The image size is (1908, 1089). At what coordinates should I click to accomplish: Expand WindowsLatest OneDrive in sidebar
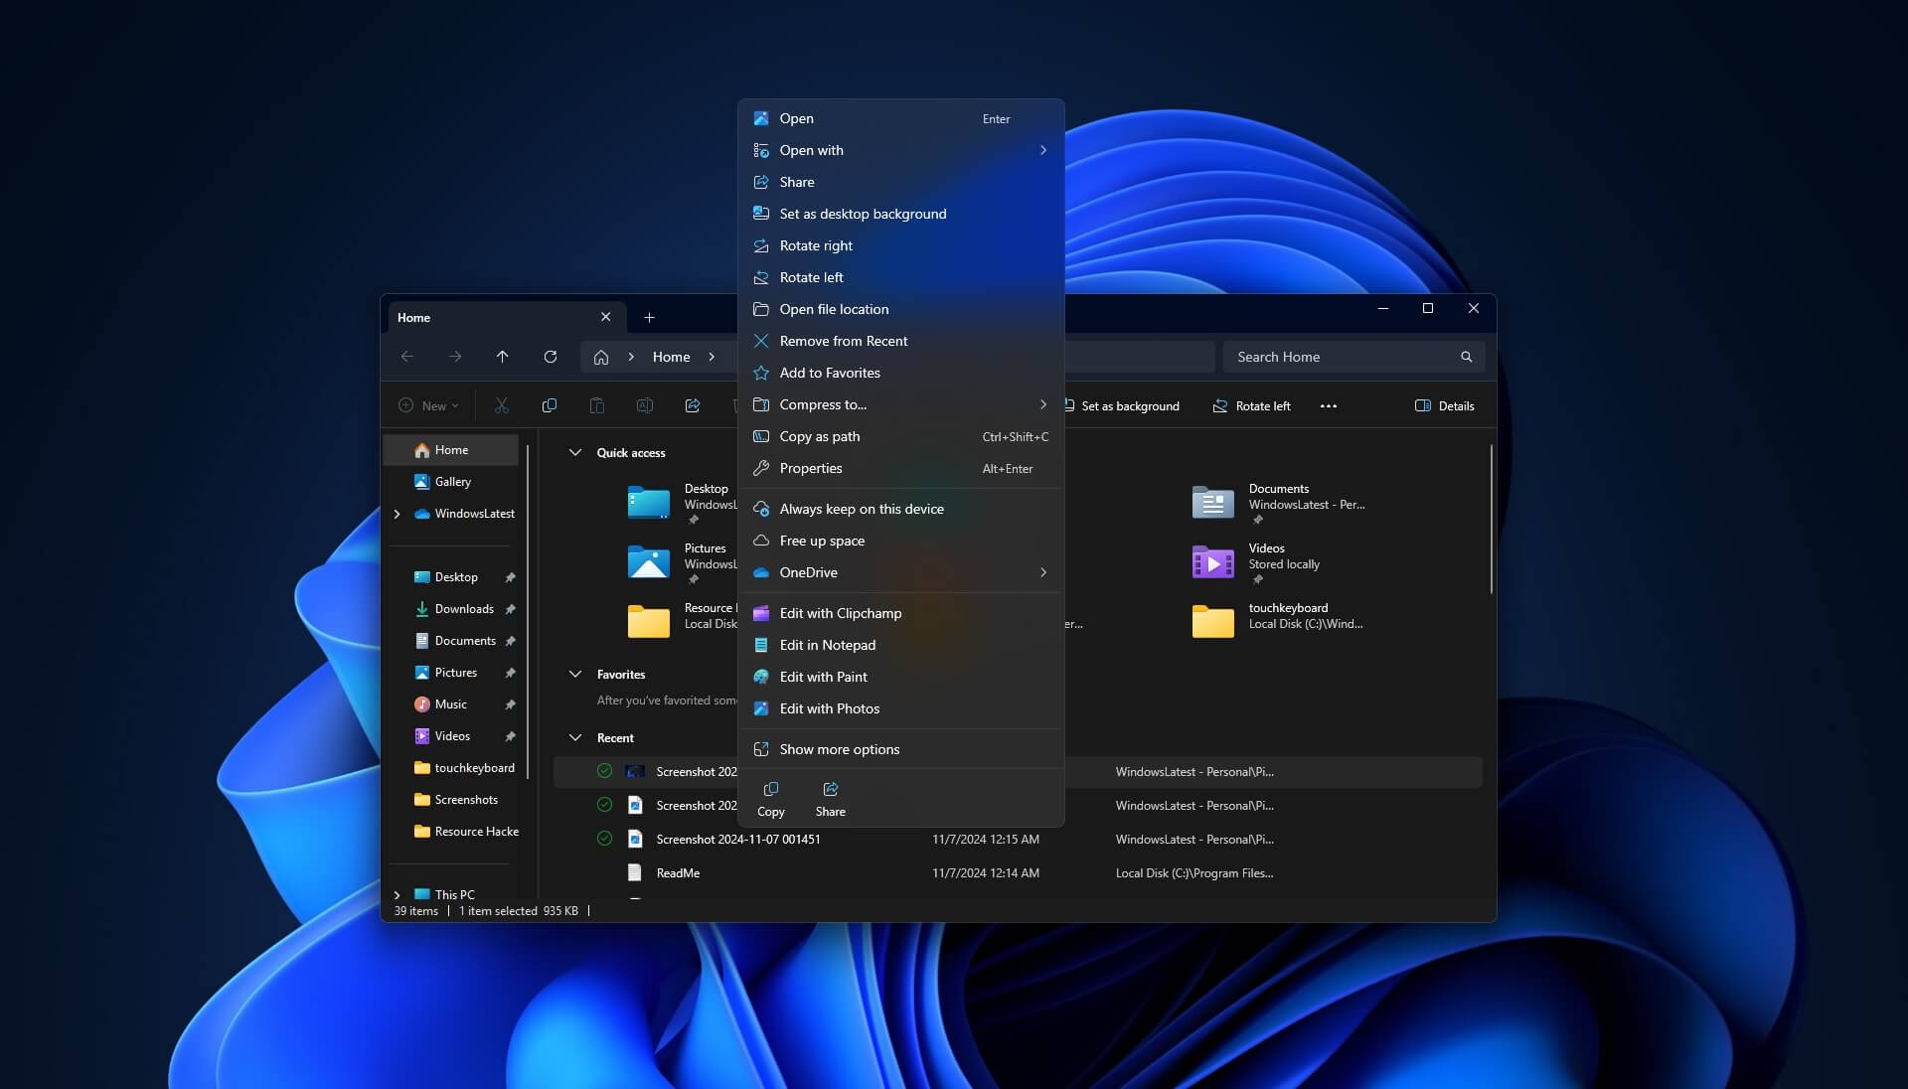(x=397, y=514)
